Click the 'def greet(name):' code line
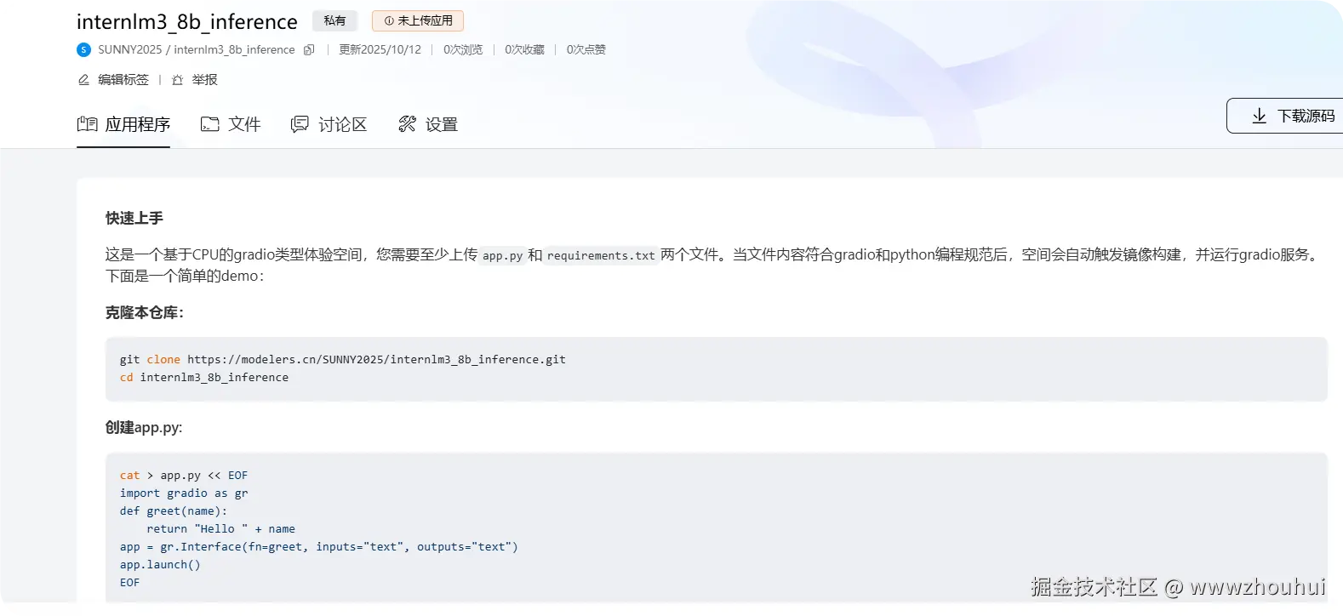The width and height of the screenshot is (1343, 616). [174, 511]
